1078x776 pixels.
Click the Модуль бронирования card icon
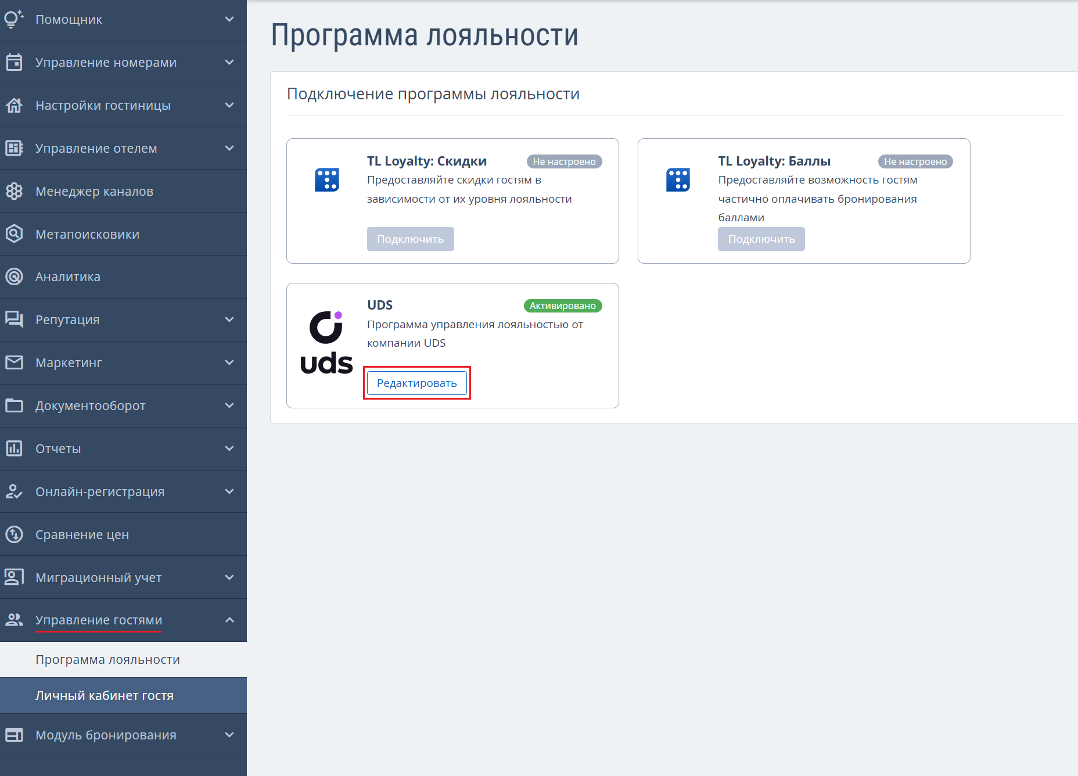14,735
